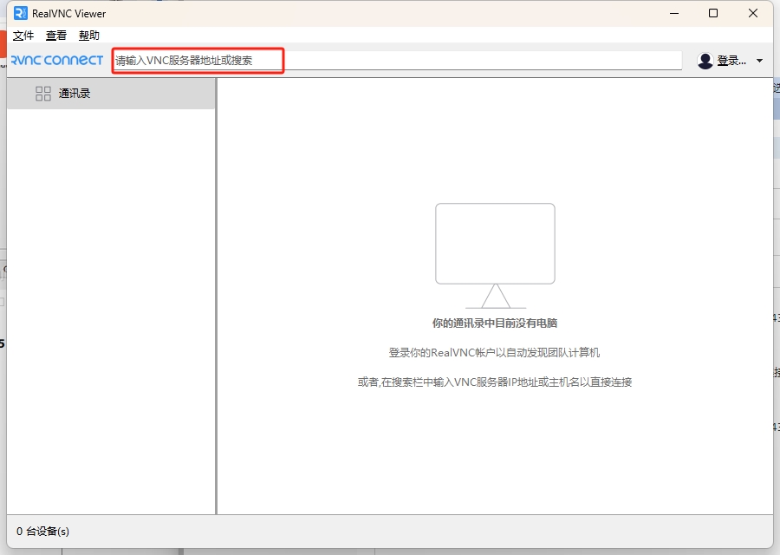Click the text 你的通讯录中目前没有电脑

(495, 323)
